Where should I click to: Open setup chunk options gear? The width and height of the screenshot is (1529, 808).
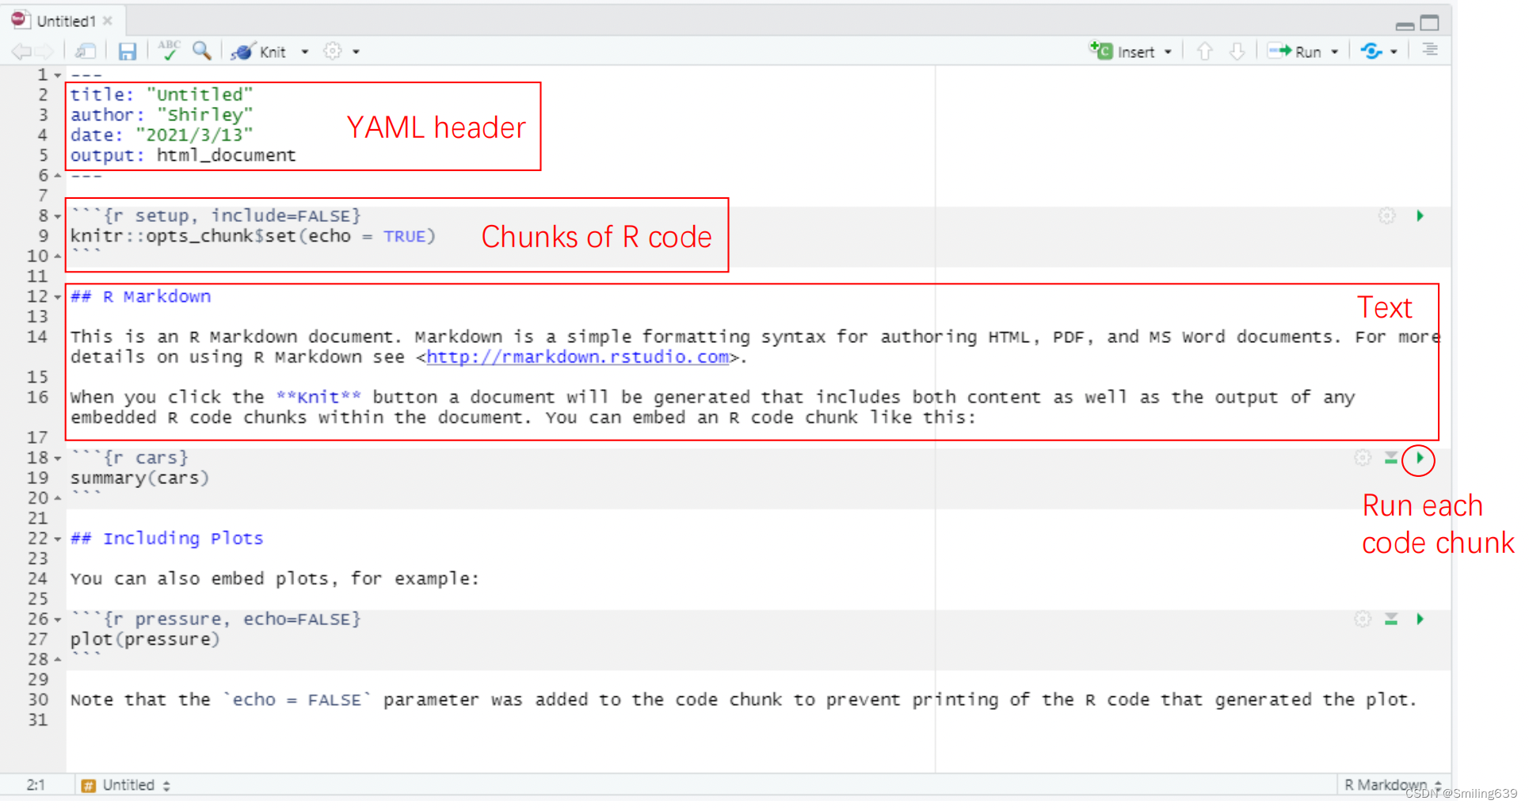[x=1386, y=215]
